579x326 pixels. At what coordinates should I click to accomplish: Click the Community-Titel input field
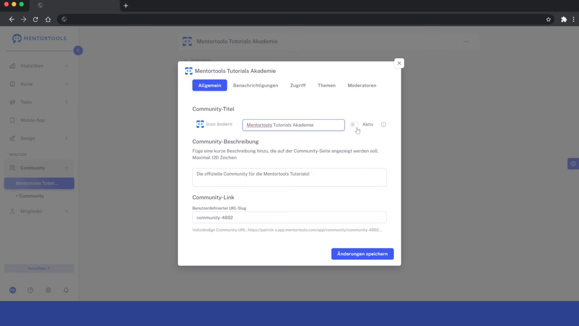(293, 125)
